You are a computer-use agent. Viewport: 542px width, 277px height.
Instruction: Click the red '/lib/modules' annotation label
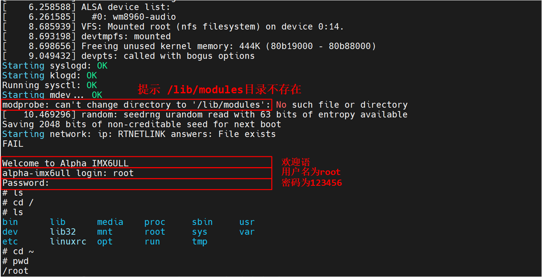point(220,89)
